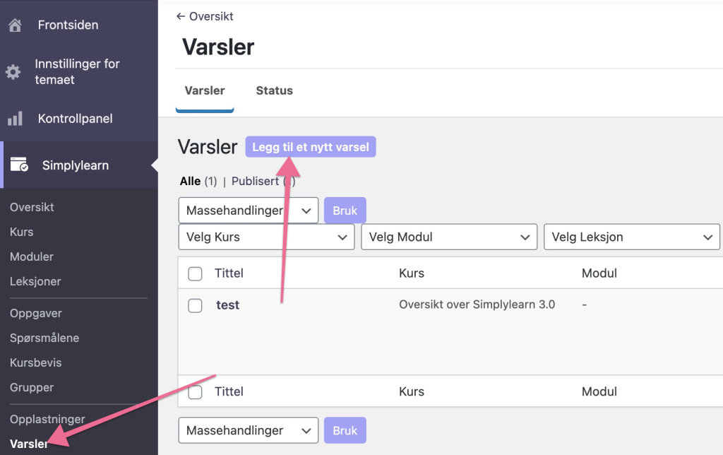This screenshot has height=455, width=723.
Task: Open the test notification title
Action: 227,305
